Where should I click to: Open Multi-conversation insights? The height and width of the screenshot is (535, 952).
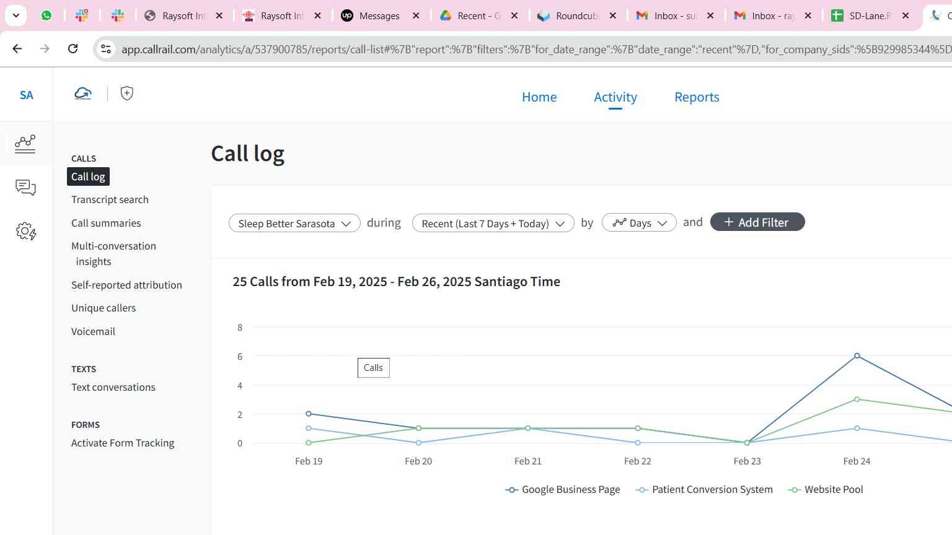click(x=113, y=253)
